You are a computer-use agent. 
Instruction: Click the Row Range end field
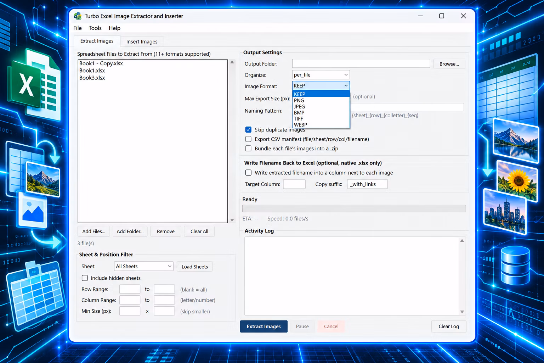click(x=164, y=289)
